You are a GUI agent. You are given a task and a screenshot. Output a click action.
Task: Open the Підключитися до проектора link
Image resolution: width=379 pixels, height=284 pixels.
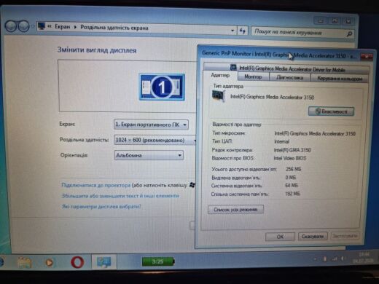pos(96,185)
